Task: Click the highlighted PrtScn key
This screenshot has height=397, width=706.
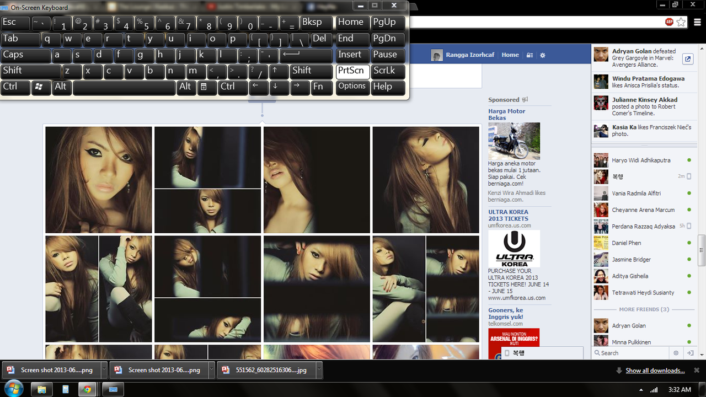Action: click(x=353, y=71)
